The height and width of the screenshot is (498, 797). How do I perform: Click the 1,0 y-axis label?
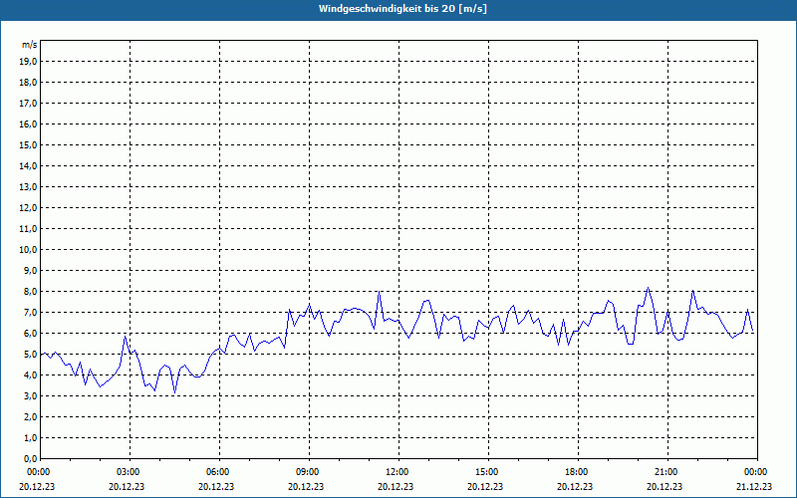pyautogui.click(x=30, y=437)
